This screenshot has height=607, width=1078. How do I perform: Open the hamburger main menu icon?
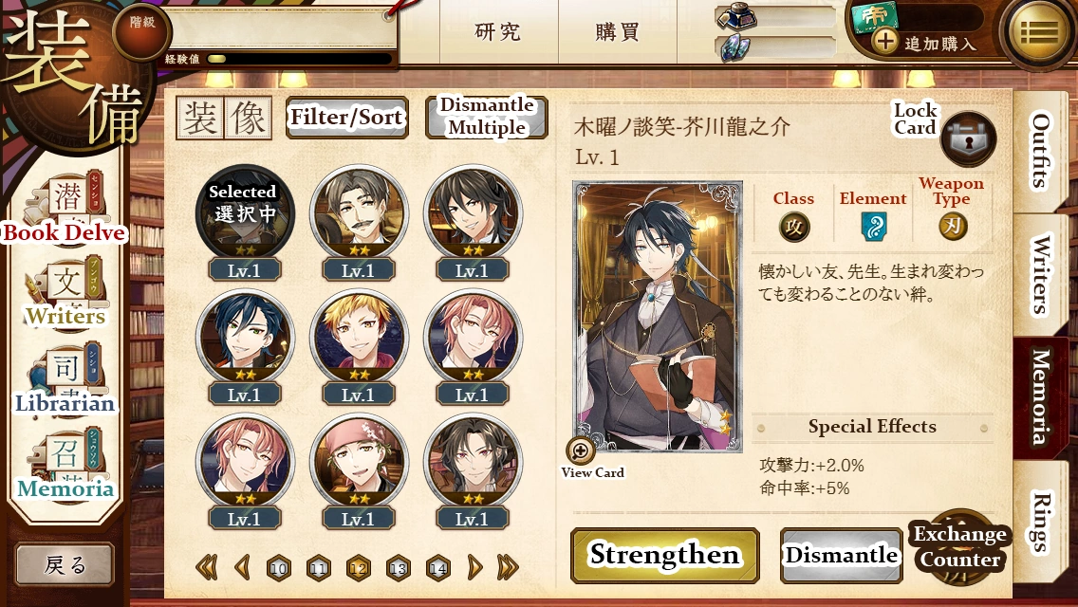[x=1039, y=32]
